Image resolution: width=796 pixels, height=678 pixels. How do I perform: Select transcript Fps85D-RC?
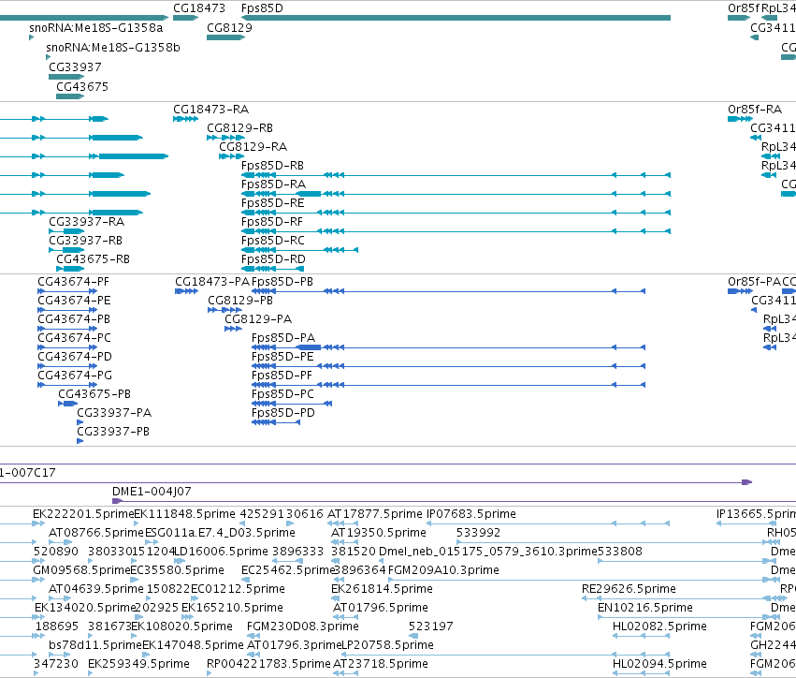pyautogui.click(x=299, y=249)
